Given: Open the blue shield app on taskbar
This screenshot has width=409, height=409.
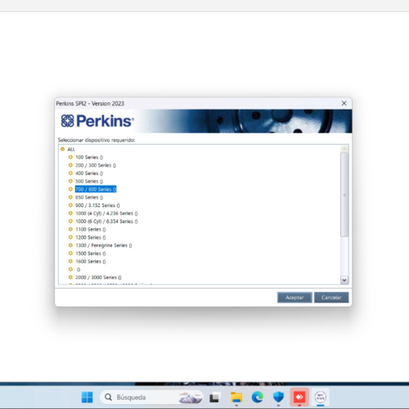Looking at the screenshot, I should [278, 398].
